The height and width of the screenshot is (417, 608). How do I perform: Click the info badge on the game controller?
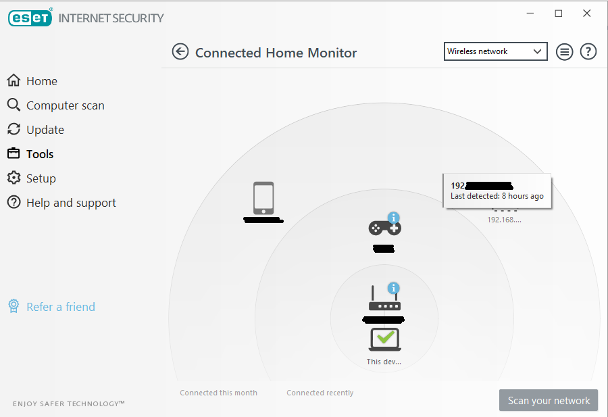pos(394,218)
